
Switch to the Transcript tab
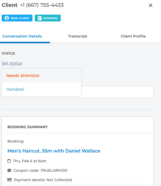pyautogui.click(x=78, y=36)
